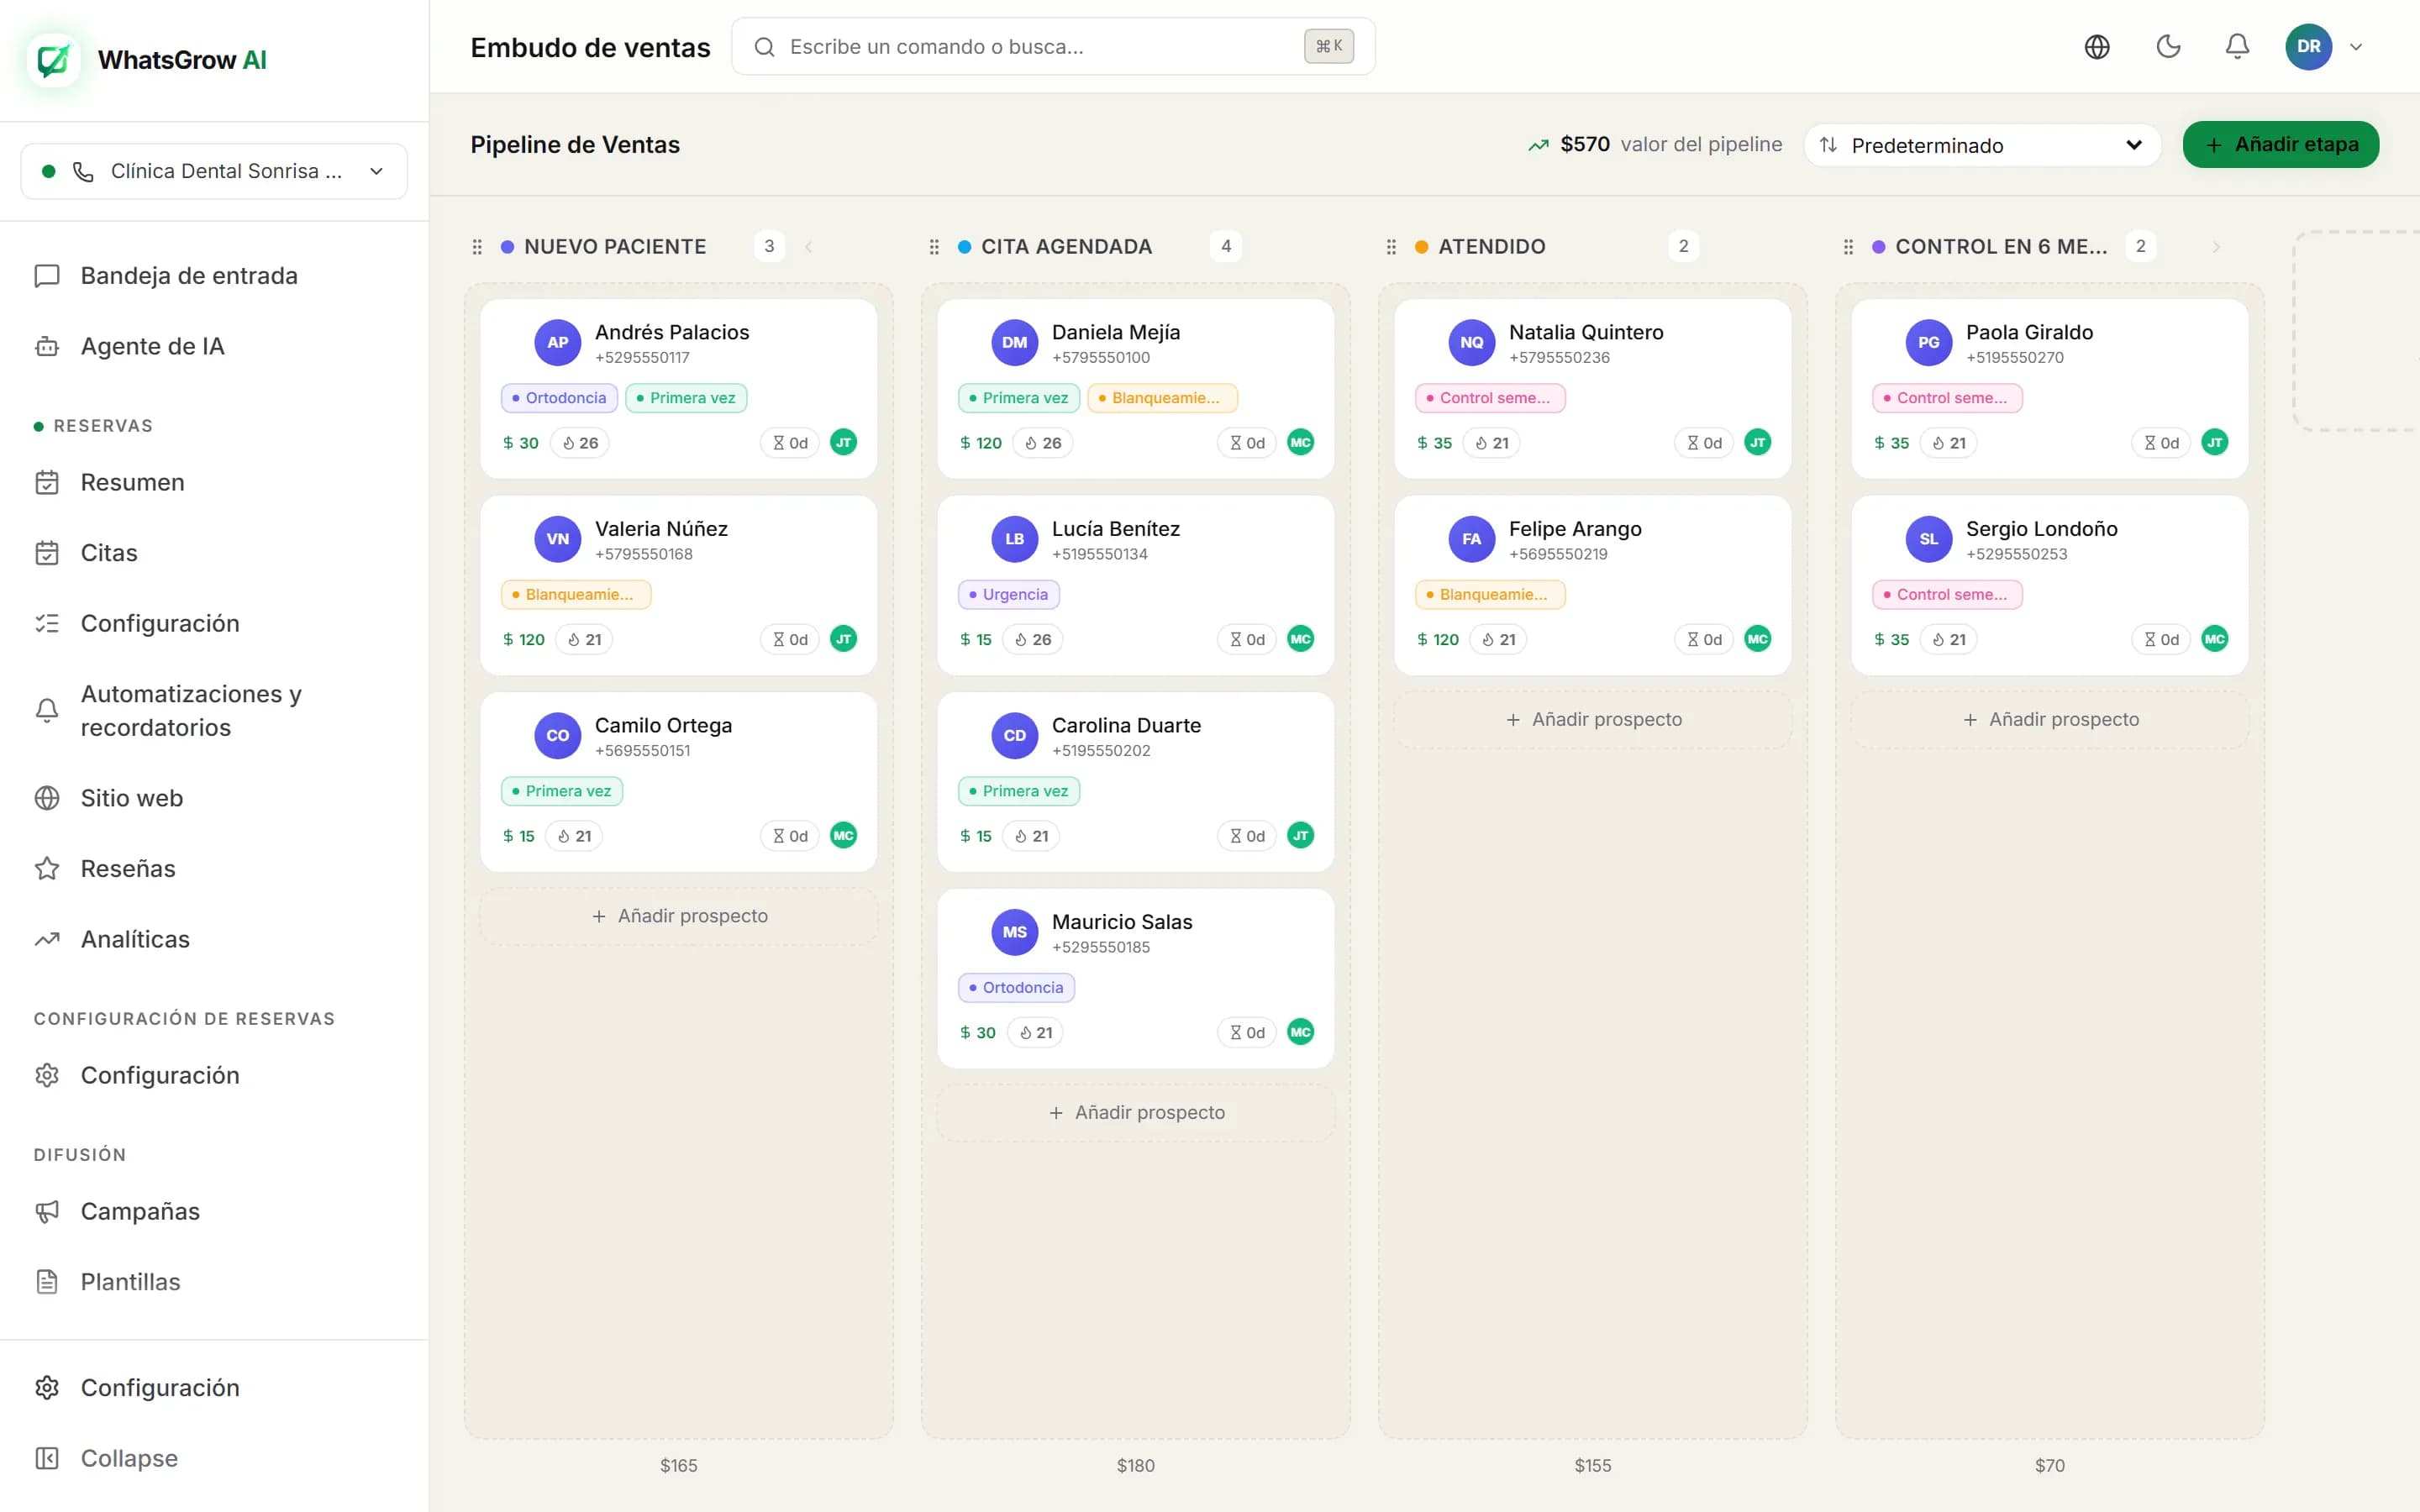Image resolution: width=2420 pixels, height=1512 pixels.
Task: Click Automatizaciones y recordatorios bell icon
Action: (47, 710)
